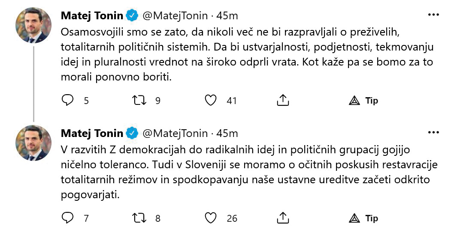Image resolution: width=457 pixels, height=238 pixels.
Task: Reply to the first tweet about Osamosvojili
Action: pyautogui.click(x=68, y=101)
